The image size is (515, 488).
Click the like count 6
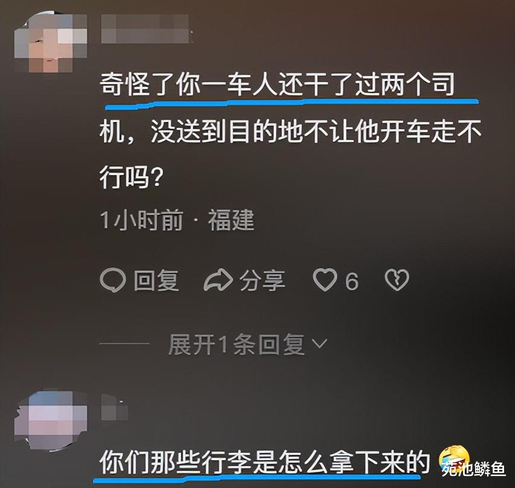(x=351, y=281)
